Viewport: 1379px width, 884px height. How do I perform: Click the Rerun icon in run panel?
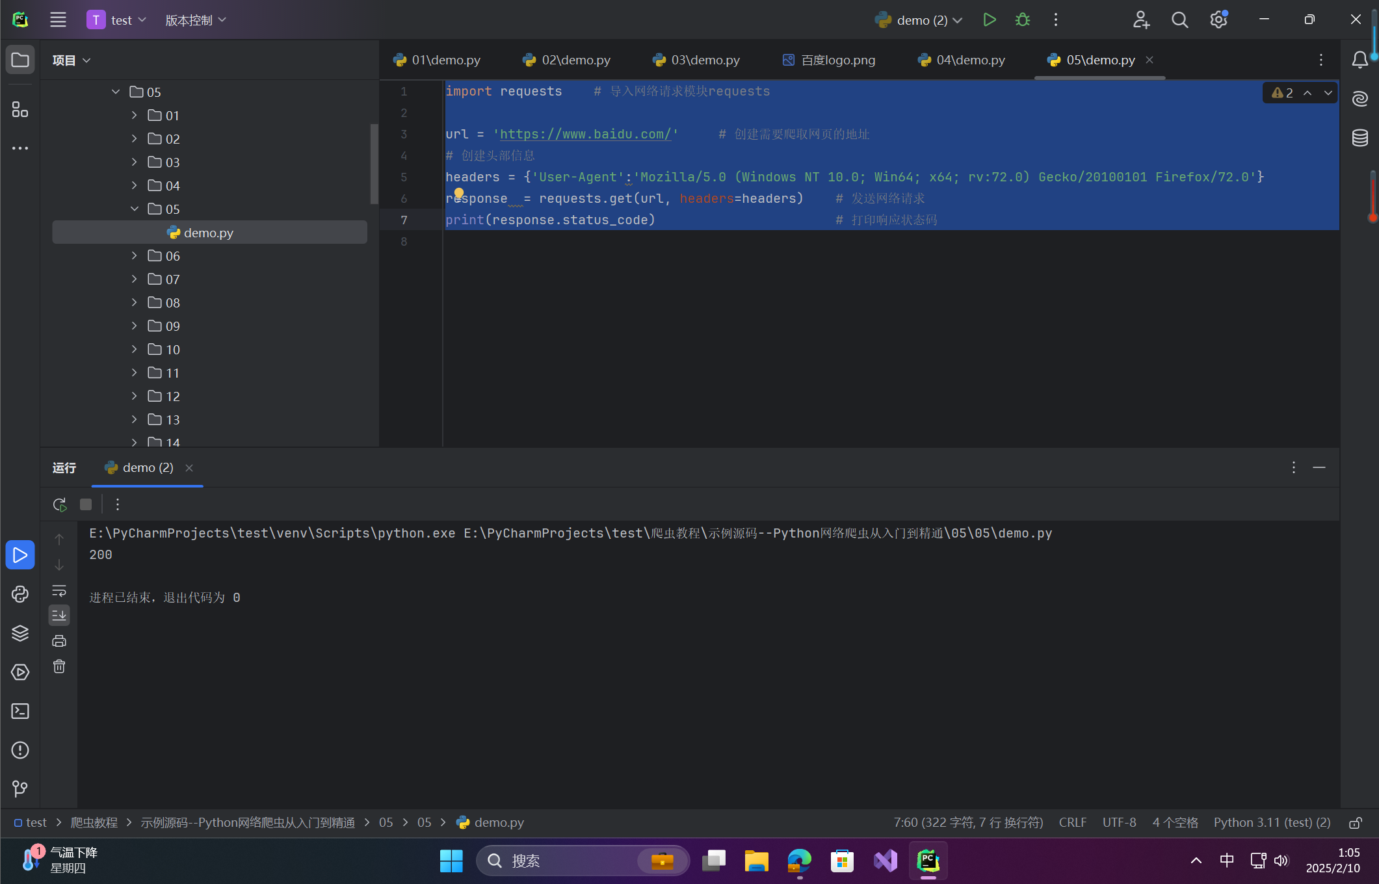tap(59, 504)
